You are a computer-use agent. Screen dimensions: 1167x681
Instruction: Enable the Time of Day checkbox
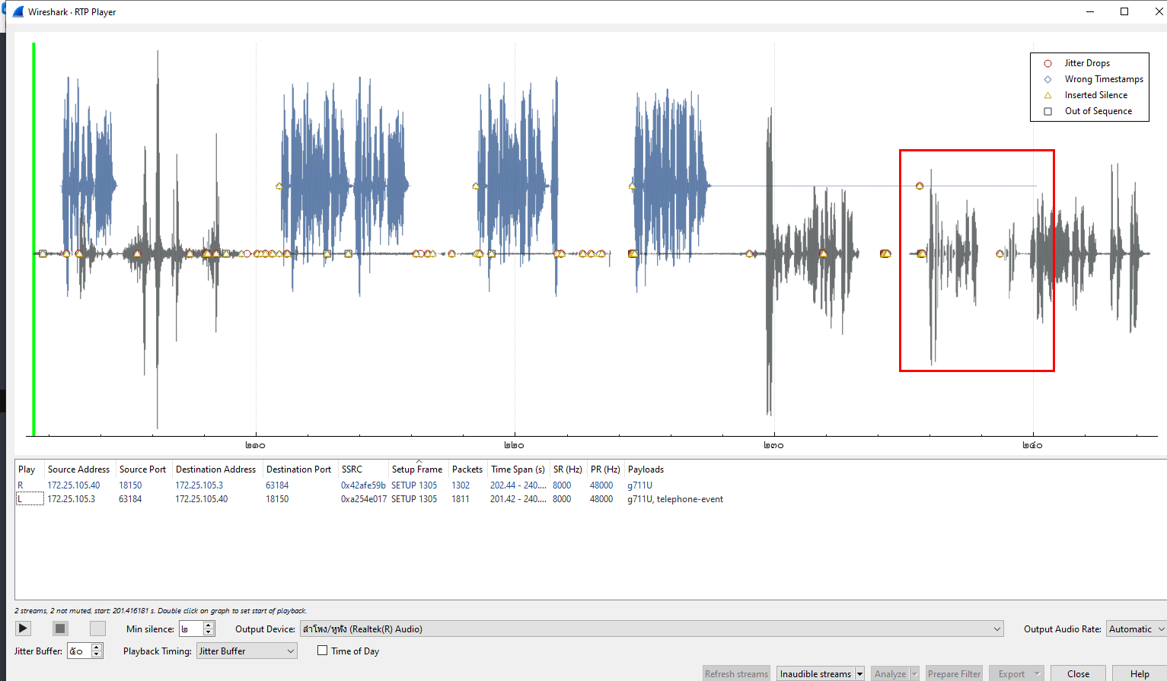pos(323,651)
